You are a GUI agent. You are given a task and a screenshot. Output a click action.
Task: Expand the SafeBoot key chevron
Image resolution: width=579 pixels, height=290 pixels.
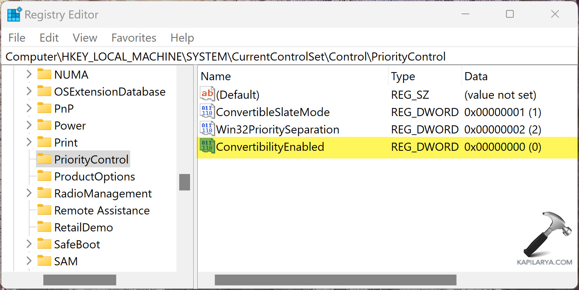(29, 244)
